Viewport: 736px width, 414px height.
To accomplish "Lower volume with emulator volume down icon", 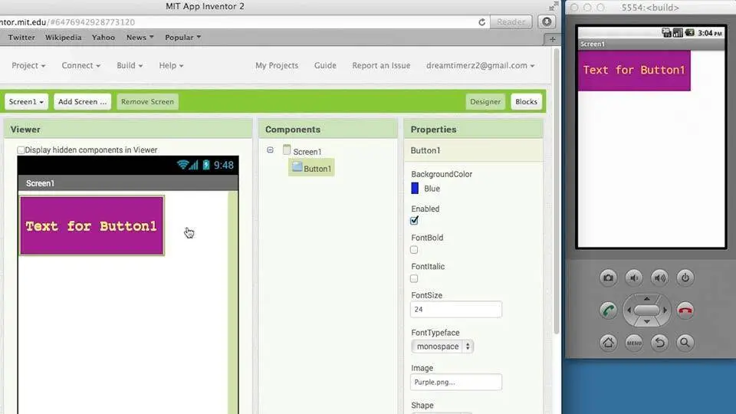I will [634, 278].
